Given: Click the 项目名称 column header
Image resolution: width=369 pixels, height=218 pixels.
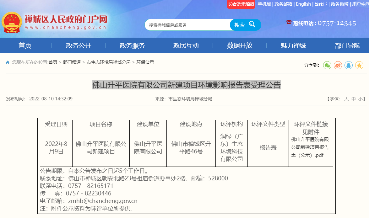Looking at the screenshot, I should pos(101,124).
